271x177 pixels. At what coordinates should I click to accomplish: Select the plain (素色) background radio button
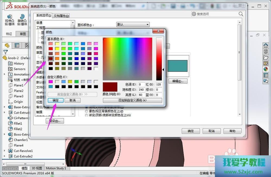87,111
